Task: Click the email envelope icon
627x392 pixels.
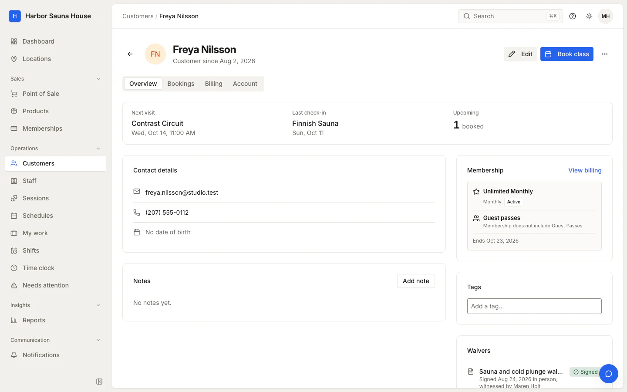Action: pos(137,192)
